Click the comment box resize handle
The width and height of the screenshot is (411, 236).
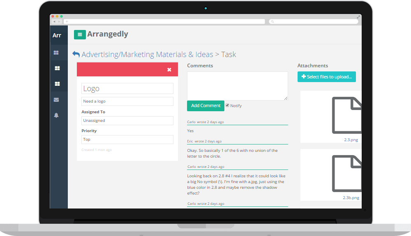coord(286,99)
